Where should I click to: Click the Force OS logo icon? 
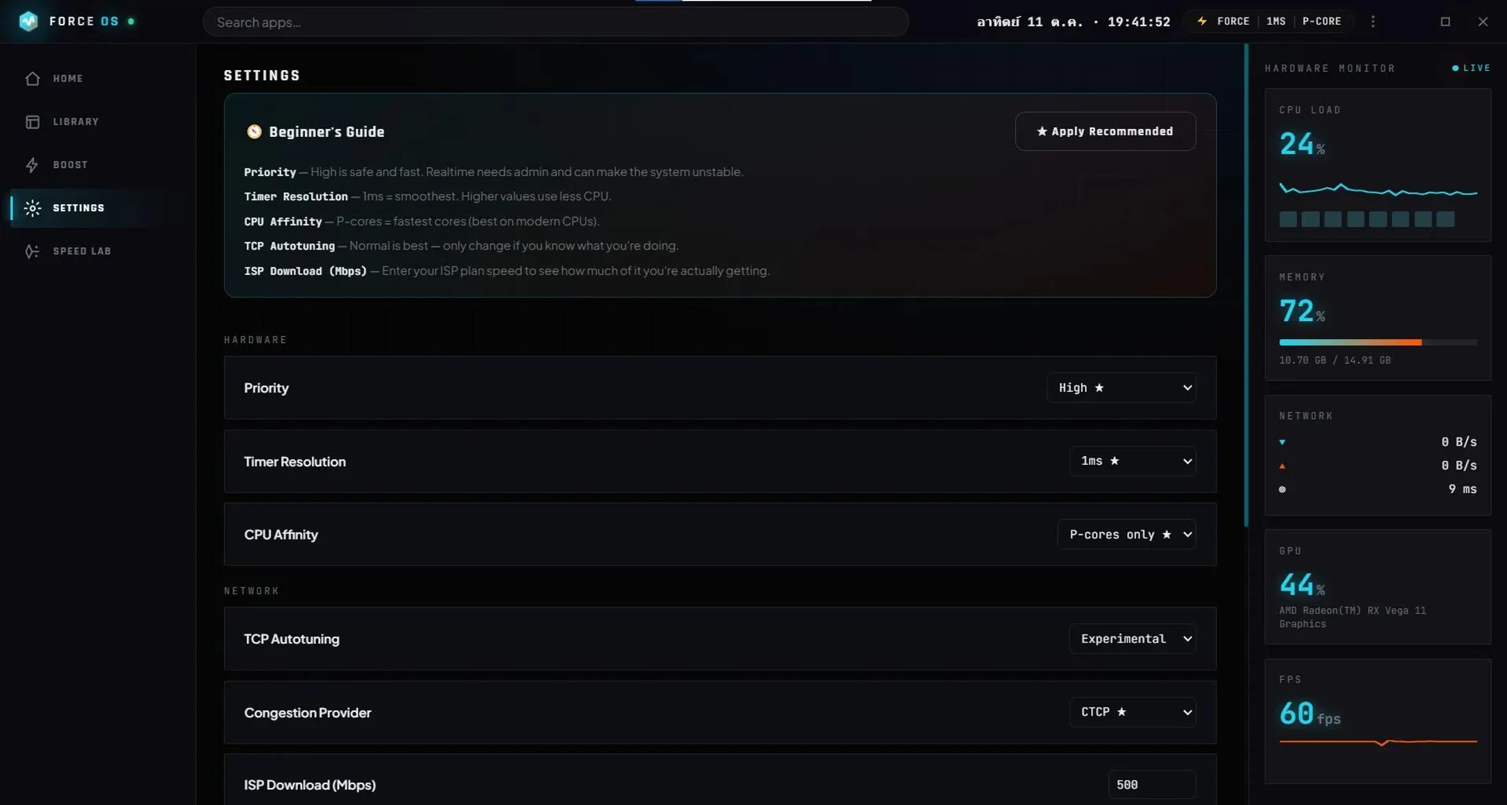point(28,21)
